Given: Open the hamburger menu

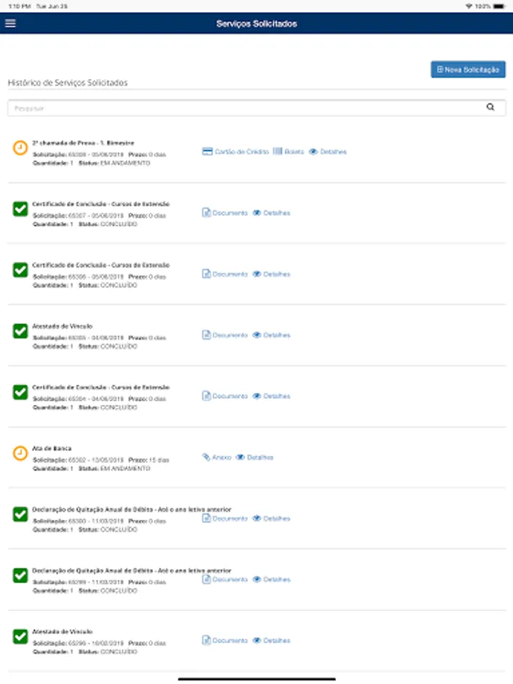Looking at the screenshot, I should (11, 23).
